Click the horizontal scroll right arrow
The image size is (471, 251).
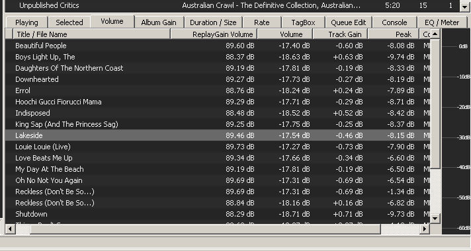[425, 229]
